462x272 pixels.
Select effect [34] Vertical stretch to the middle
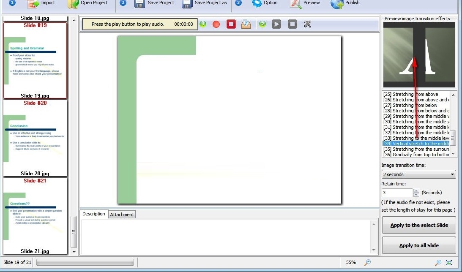(416, 144)
